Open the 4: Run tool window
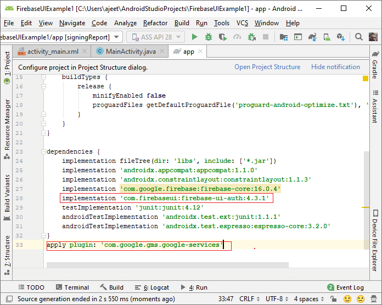This screenshot has width=382, height=305. (194, 287)
